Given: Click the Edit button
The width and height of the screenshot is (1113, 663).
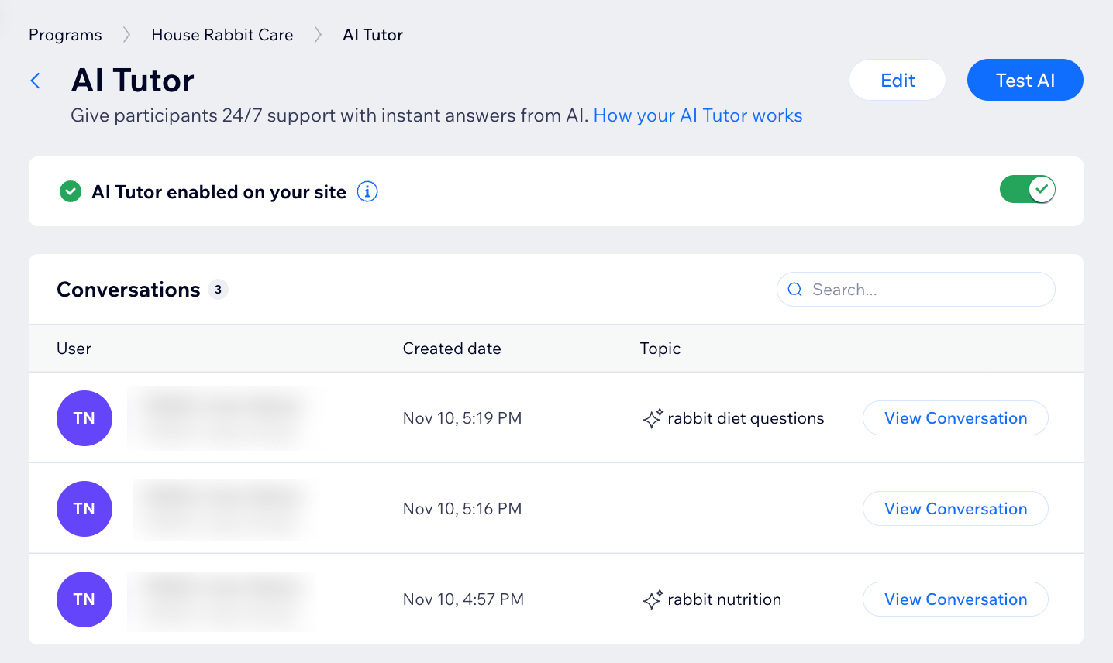Looking at the screenshot, I should pos(898,81).
